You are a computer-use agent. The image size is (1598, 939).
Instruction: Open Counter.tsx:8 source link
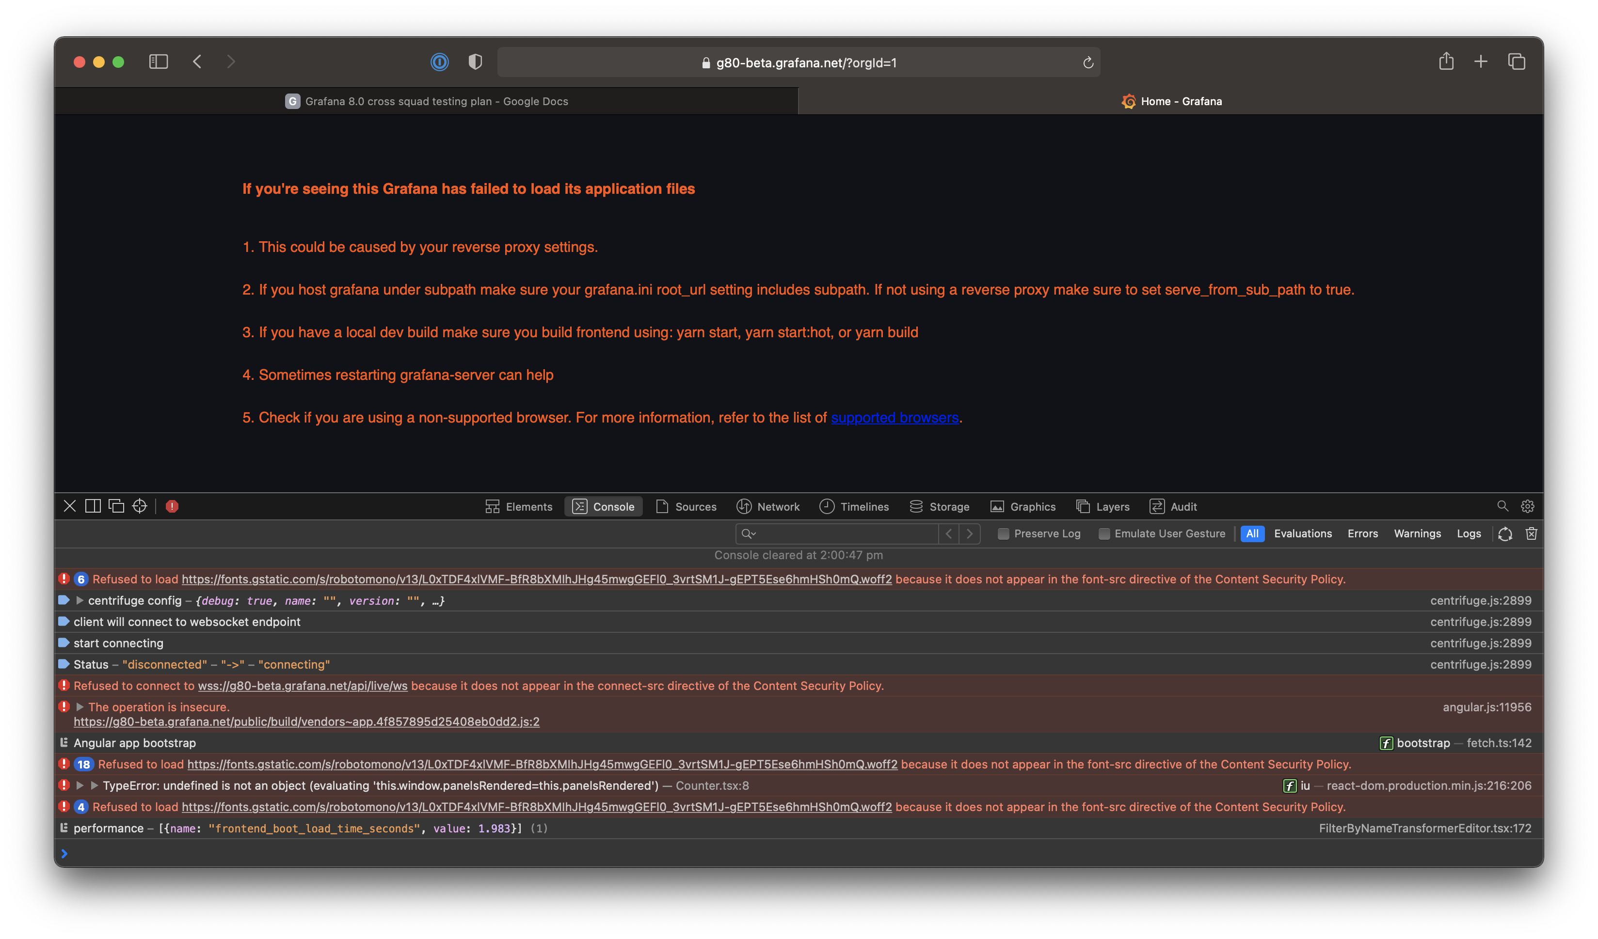(x=712, y=786)
